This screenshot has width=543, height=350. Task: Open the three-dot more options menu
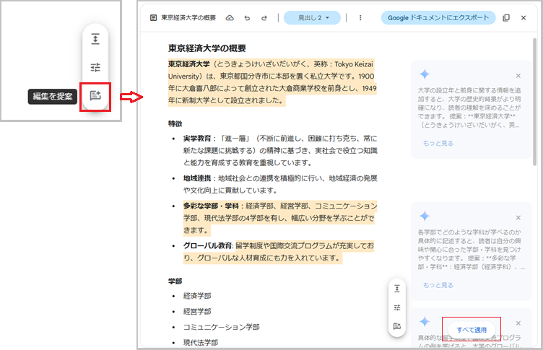coord(360,17)
